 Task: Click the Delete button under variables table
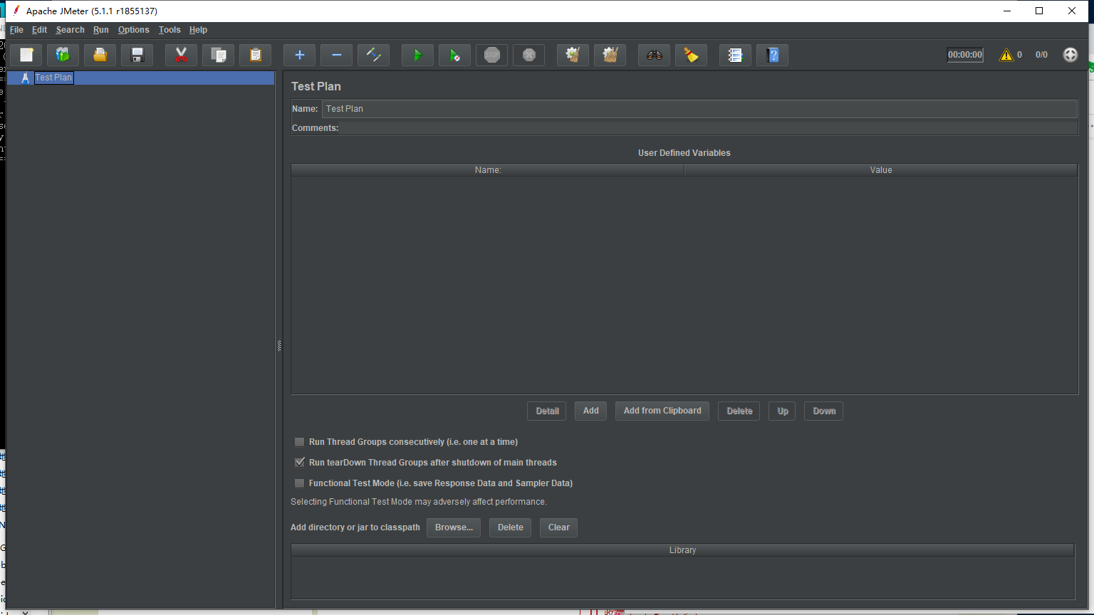(x=739, y=411)
